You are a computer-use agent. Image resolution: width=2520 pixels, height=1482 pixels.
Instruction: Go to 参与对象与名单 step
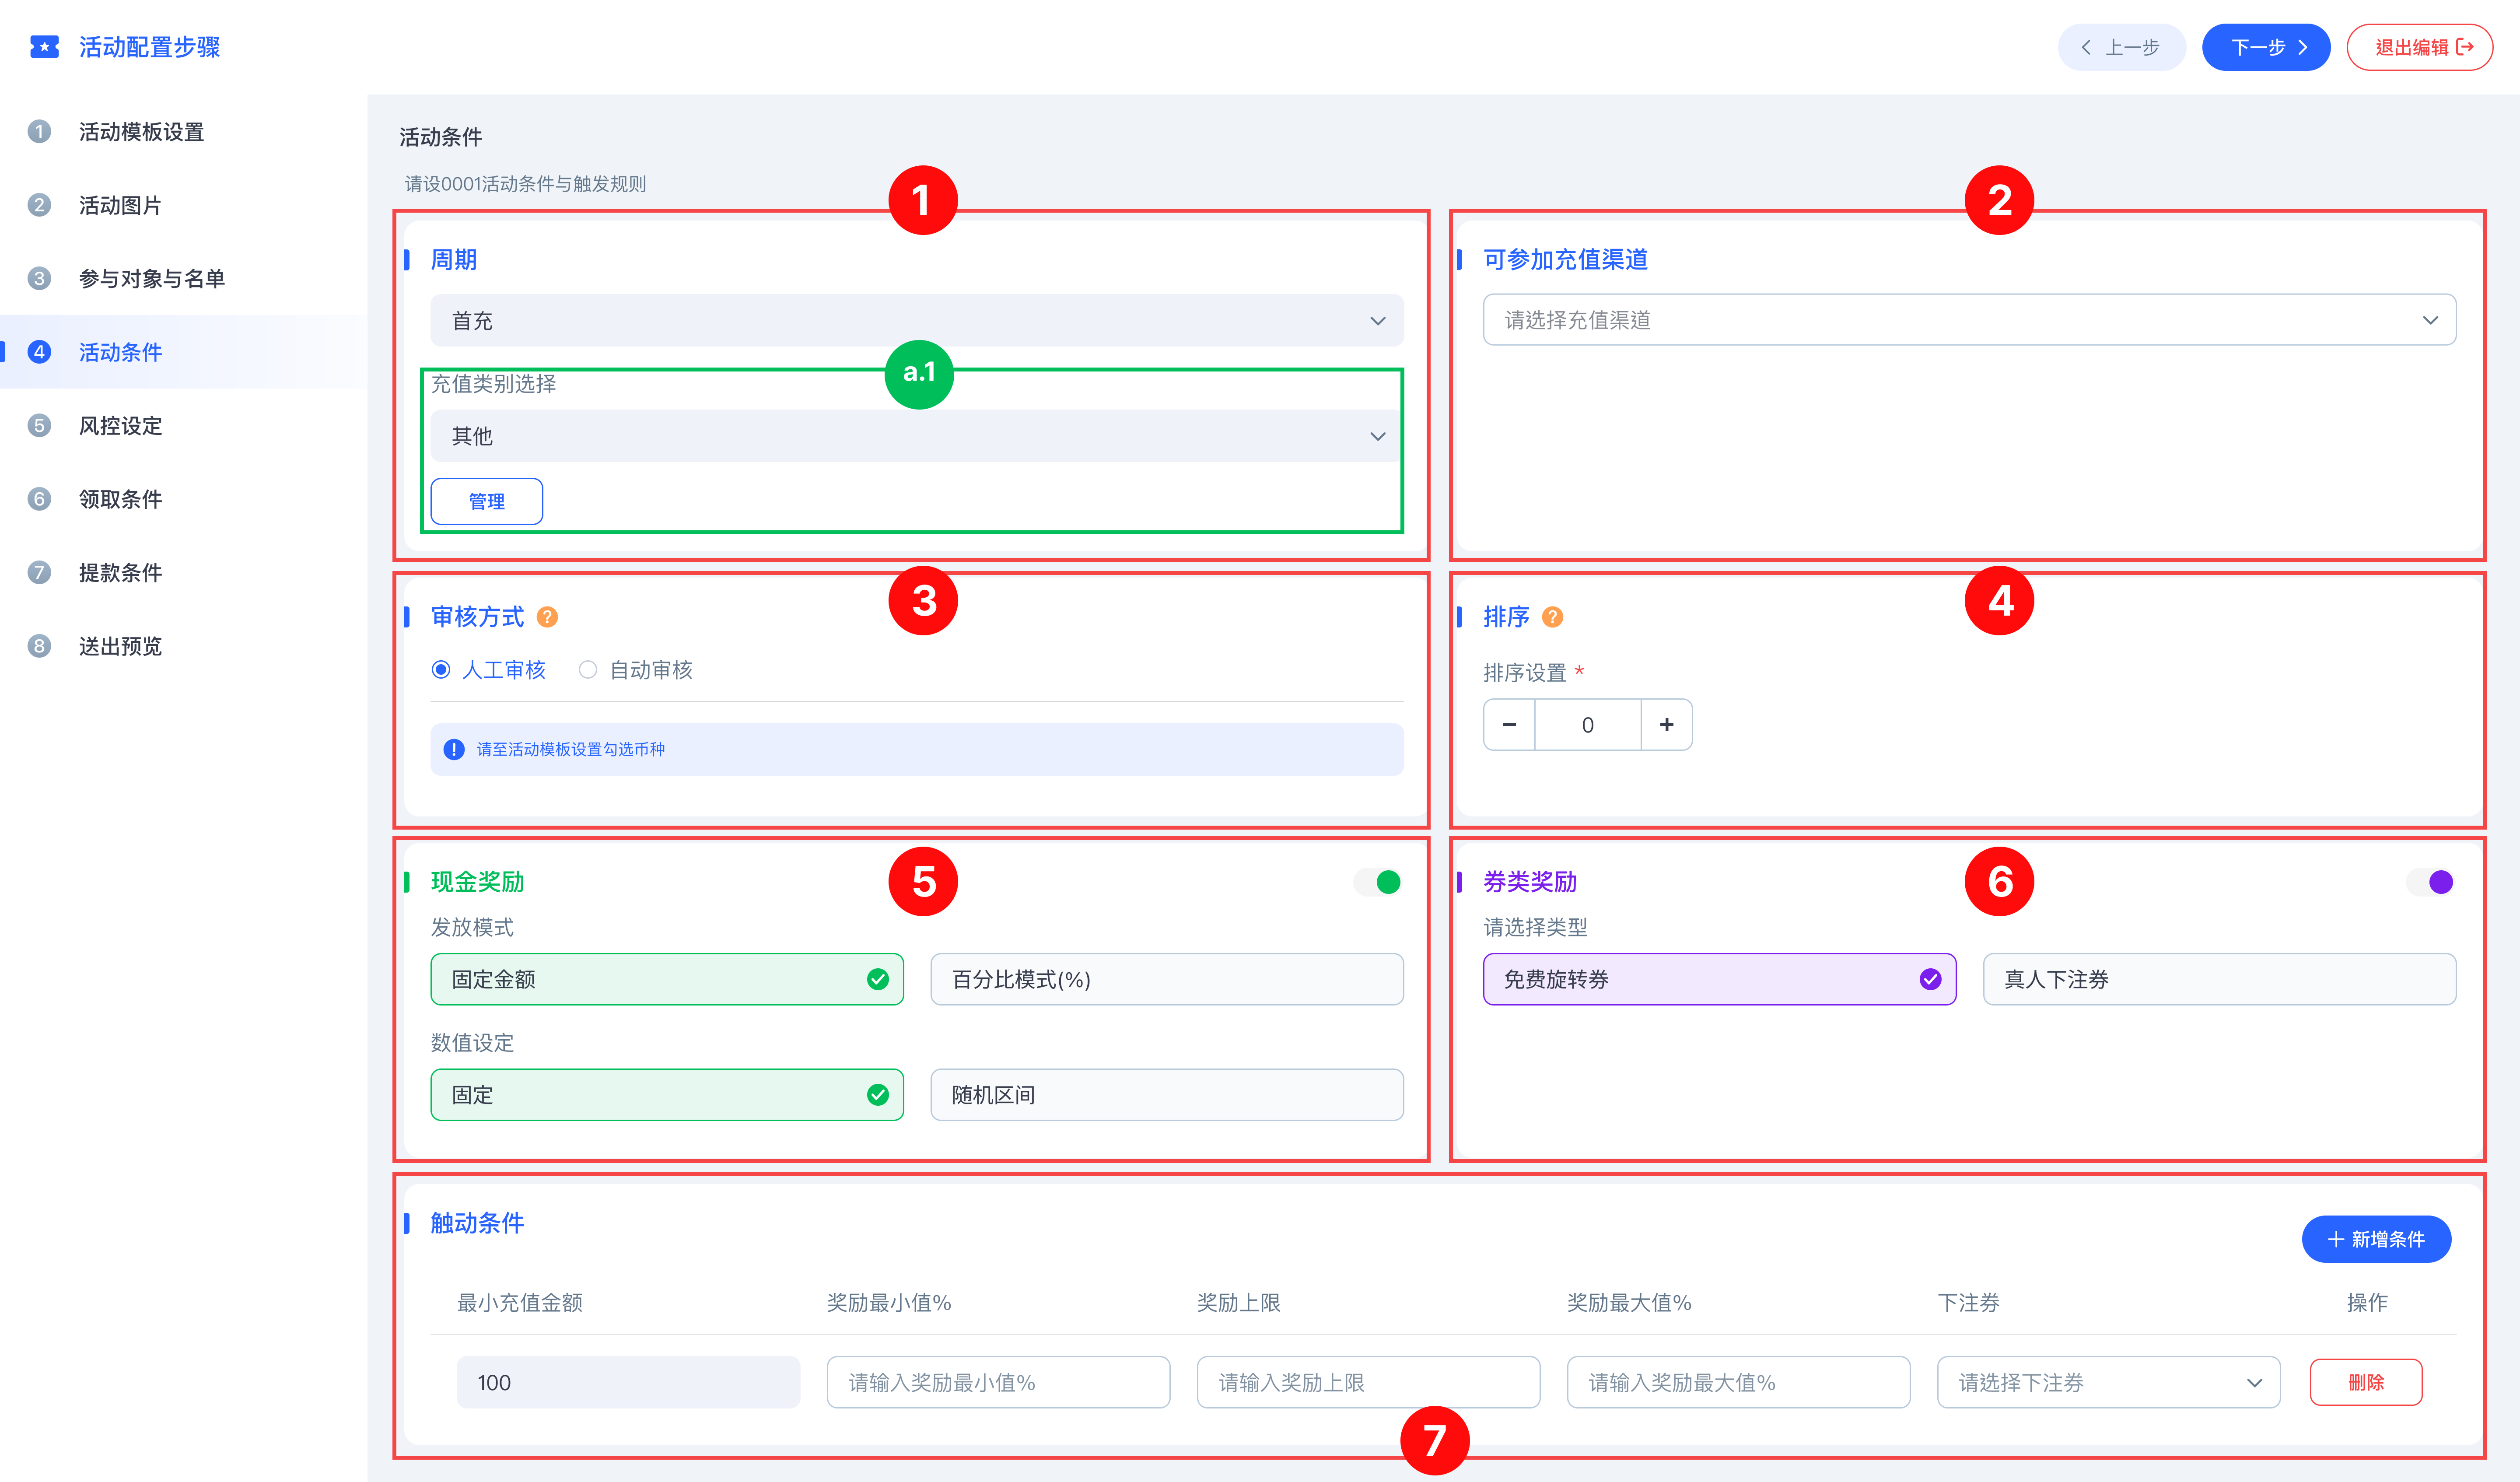point(152,279)
